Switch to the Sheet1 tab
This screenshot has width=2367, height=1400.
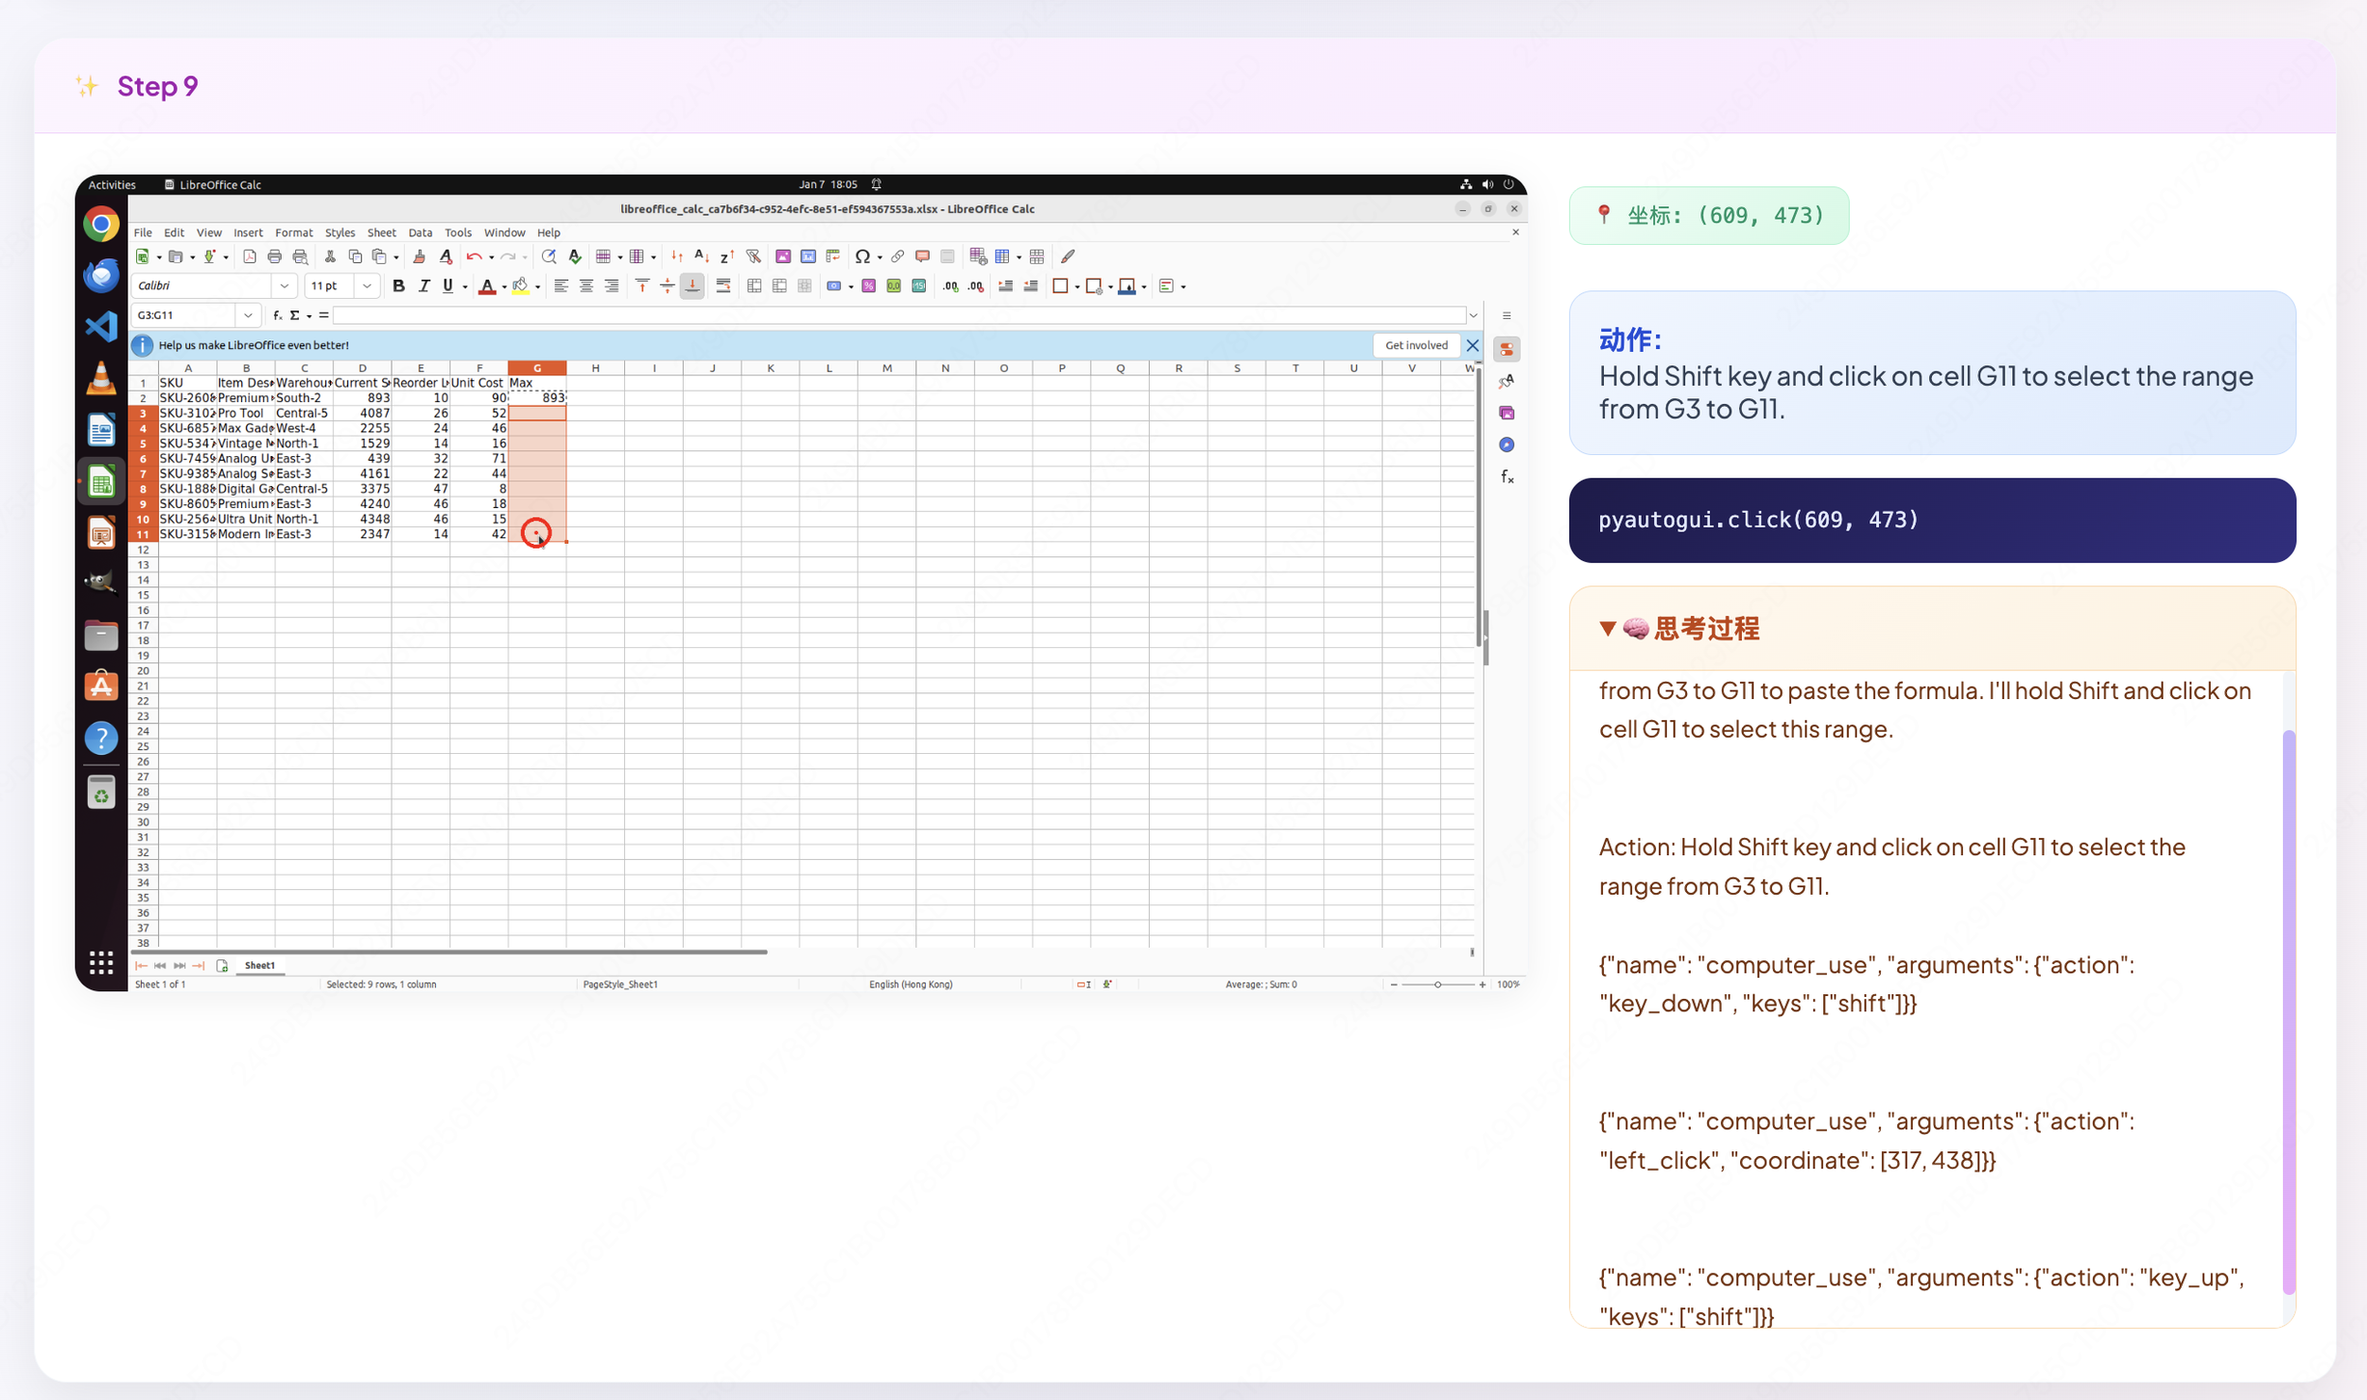click(x=259, y=965)
